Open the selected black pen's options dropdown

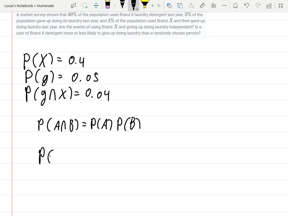click(137, 9)
